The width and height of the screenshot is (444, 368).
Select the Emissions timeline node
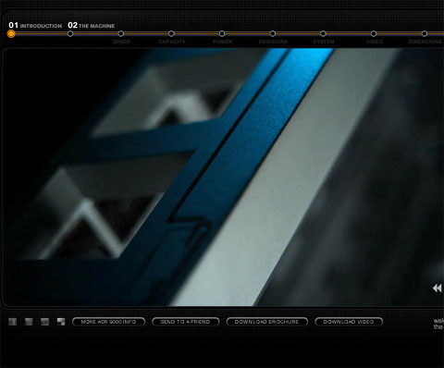[273, 33]
